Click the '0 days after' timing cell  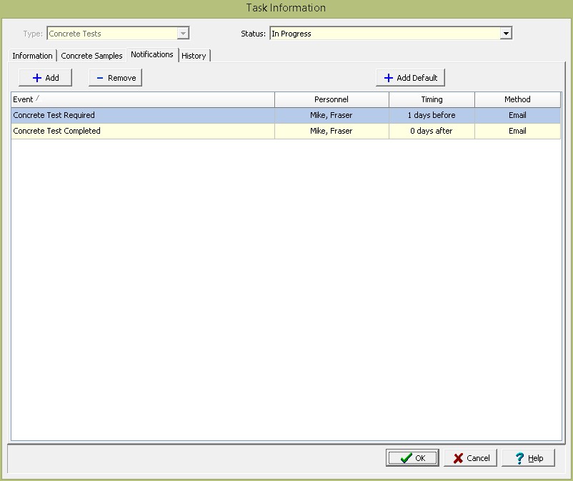tap(432, 131)
